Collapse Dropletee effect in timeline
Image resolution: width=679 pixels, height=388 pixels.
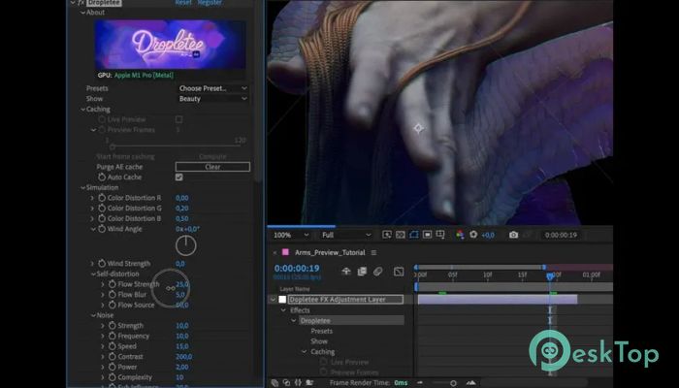pos(294,320)
